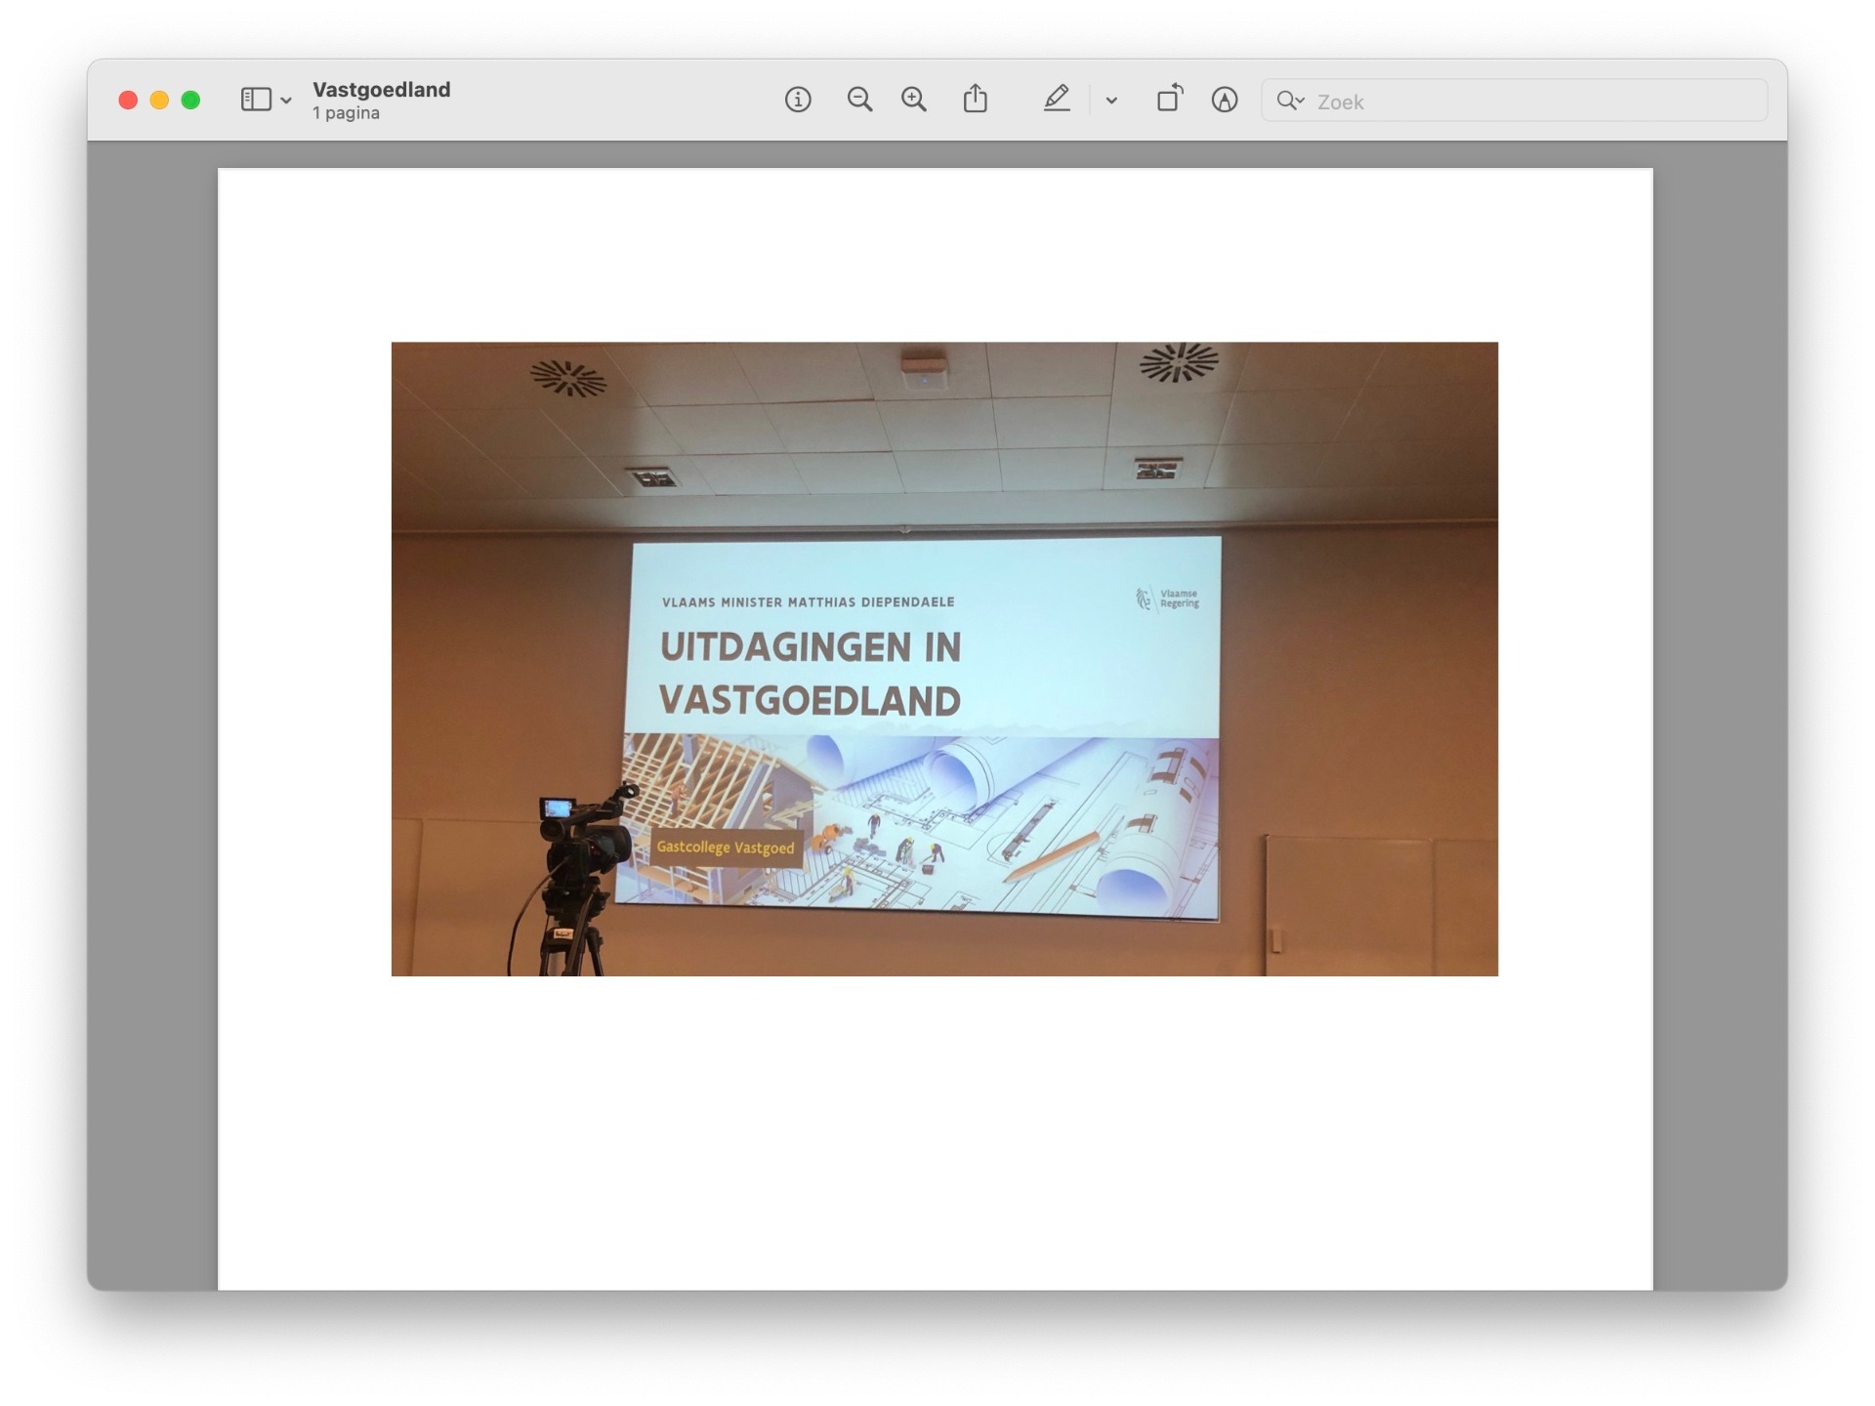The width and height of the screenshot is (1875, 1406).
Task: Click the Gastcollege Vastgoed label
Action: click(726, 848)
